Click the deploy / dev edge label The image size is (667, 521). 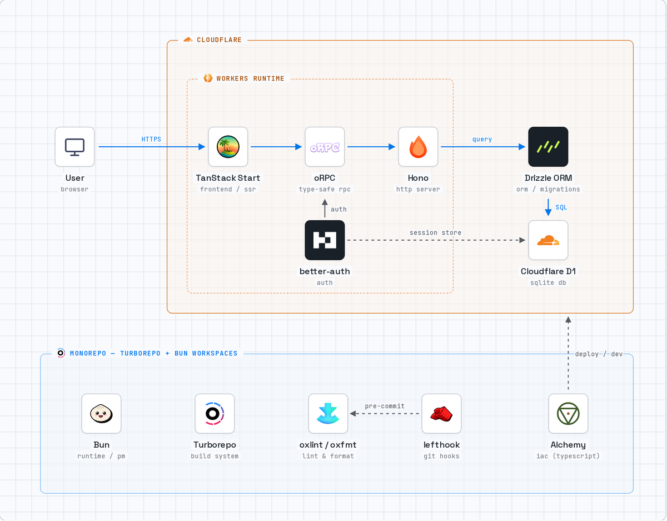[x=599, y=354]
